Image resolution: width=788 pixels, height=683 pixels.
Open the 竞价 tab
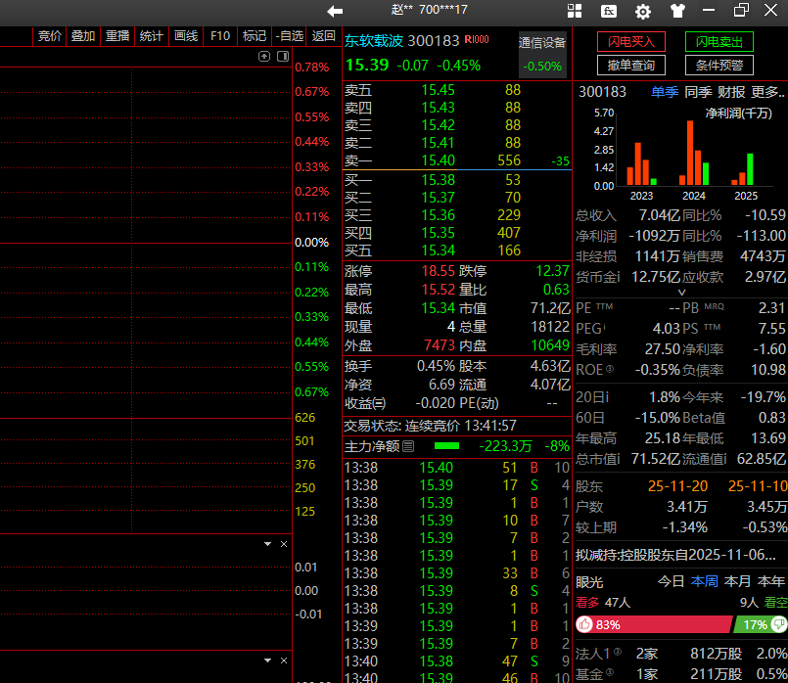50,35
